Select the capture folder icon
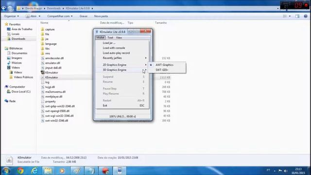The width and height of the screenshot is (311, 175). [x=42, y=29]
